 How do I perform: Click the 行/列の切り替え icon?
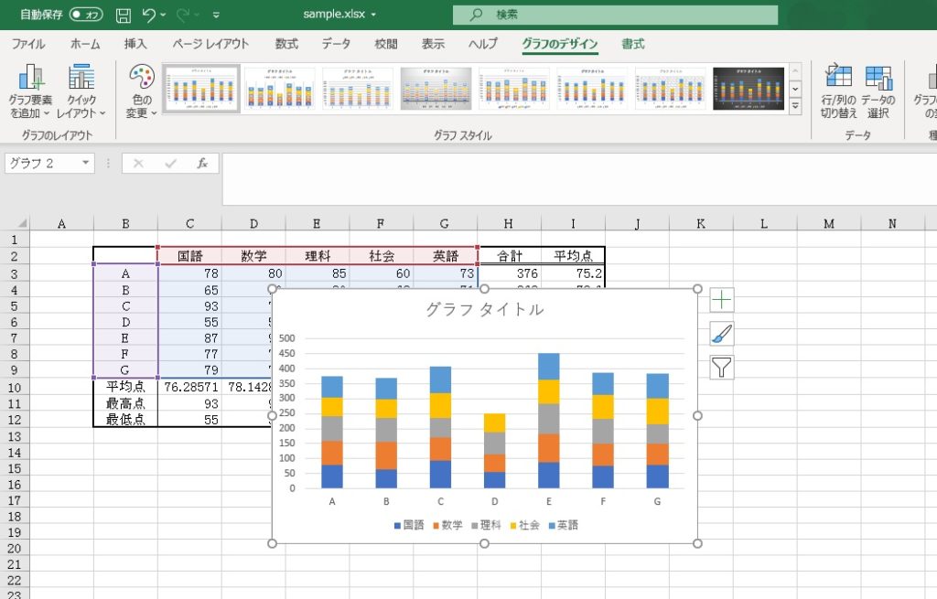pyautogui.click(x=838, y=79)
